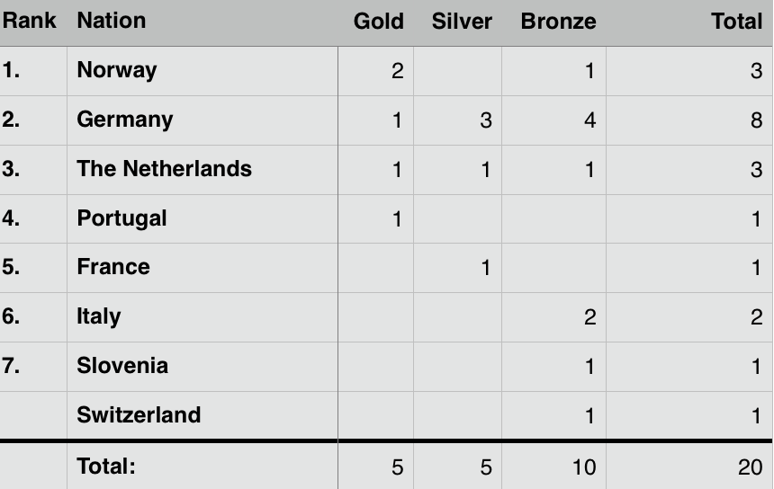
Task: Select Germany's bronze count cell showing 4
Action: coord(553,120)
